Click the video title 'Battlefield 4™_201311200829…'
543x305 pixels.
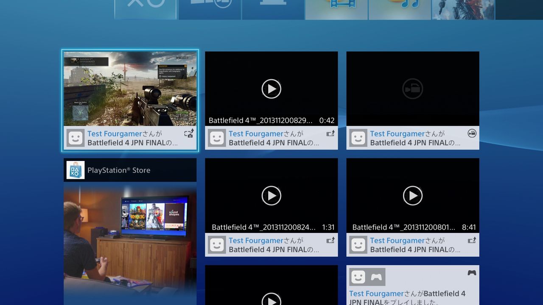pyautogui.click(x=260, y=120)
